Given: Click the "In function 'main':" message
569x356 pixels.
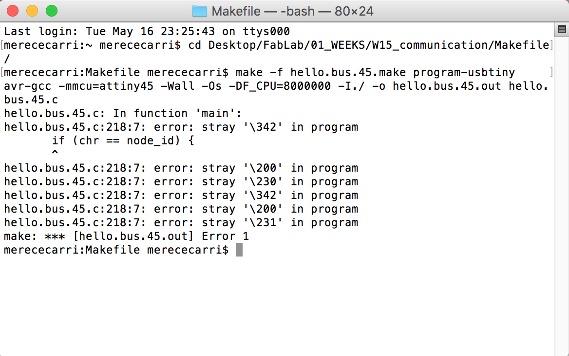Looking at the screenshot, I should pos(177,113).
